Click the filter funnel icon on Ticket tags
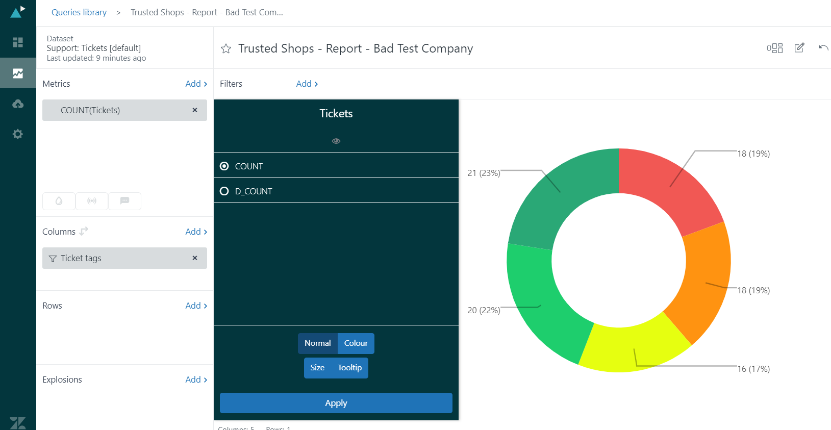This screenshot has height=430, width=831. tap(53, 259)
